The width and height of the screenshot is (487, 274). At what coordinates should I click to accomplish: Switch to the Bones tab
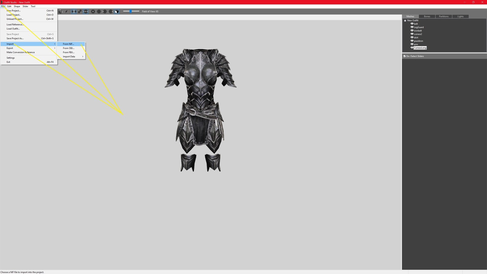click(427, 16)
